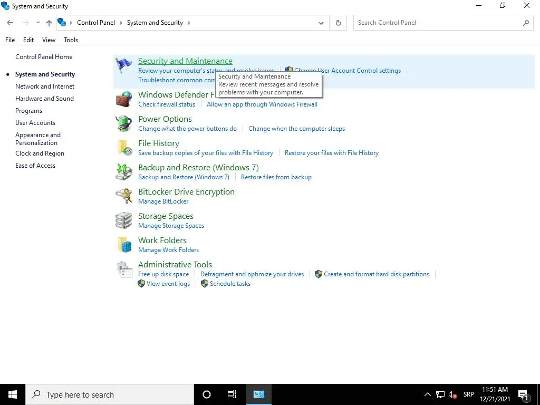Click Manage Storage Spaces
Viewport: 540px width, 405px height.
tap(171, 226)
